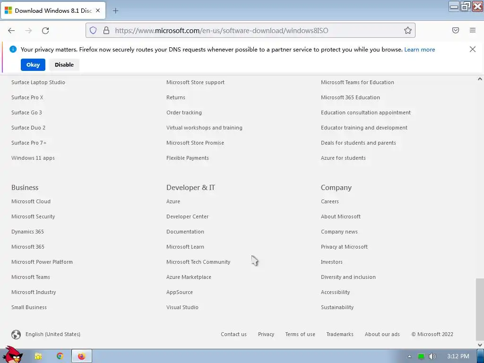
Task: Open Microsoft Teams for Education
Action: pos(357,82)
